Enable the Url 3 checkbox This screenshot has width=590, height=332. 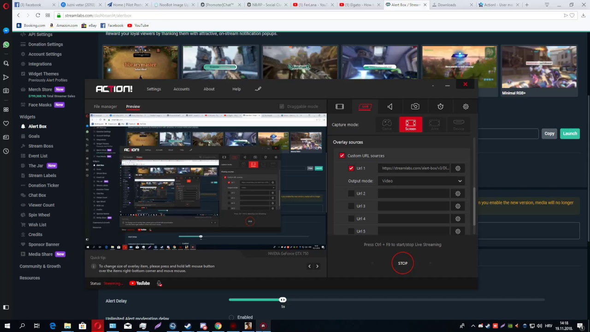tap(351, 206)
